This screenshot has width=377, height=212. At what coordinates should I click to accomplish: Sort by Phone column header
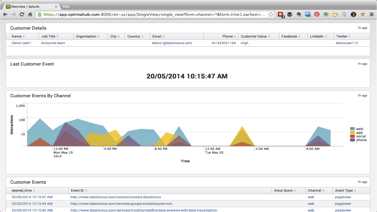coord(229,36)
